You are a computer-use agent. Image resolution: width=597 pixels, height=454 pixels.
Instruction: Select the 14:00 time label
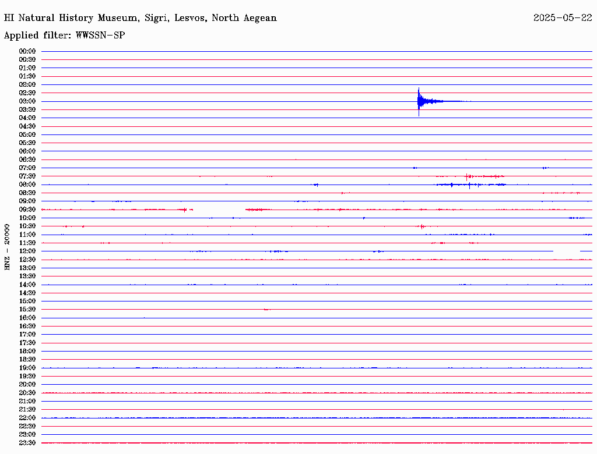click(27, 285)
